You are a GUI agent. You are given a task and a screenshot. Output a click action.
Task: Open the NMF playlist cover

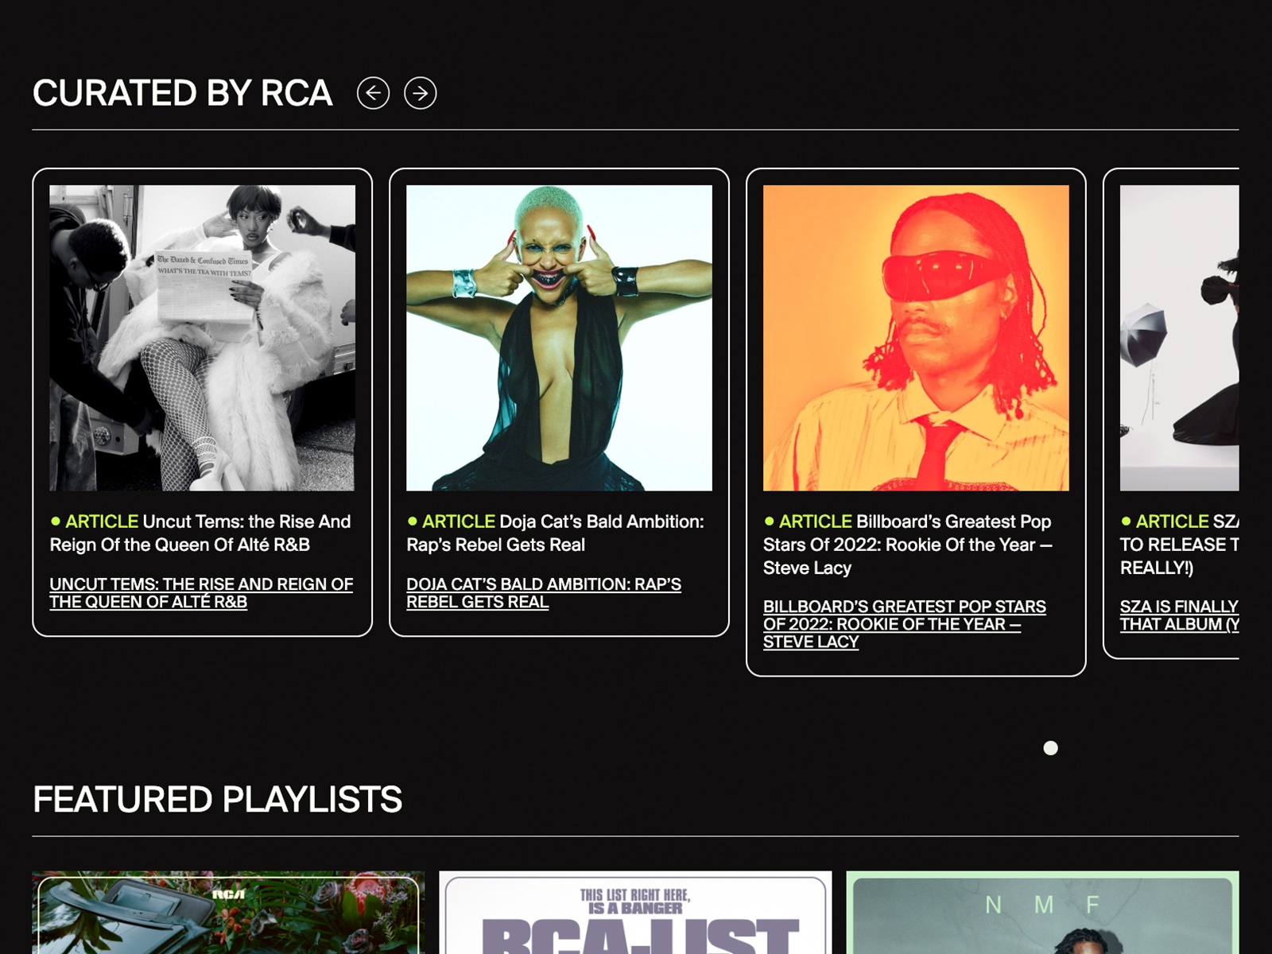click(x=1042, y=913)
